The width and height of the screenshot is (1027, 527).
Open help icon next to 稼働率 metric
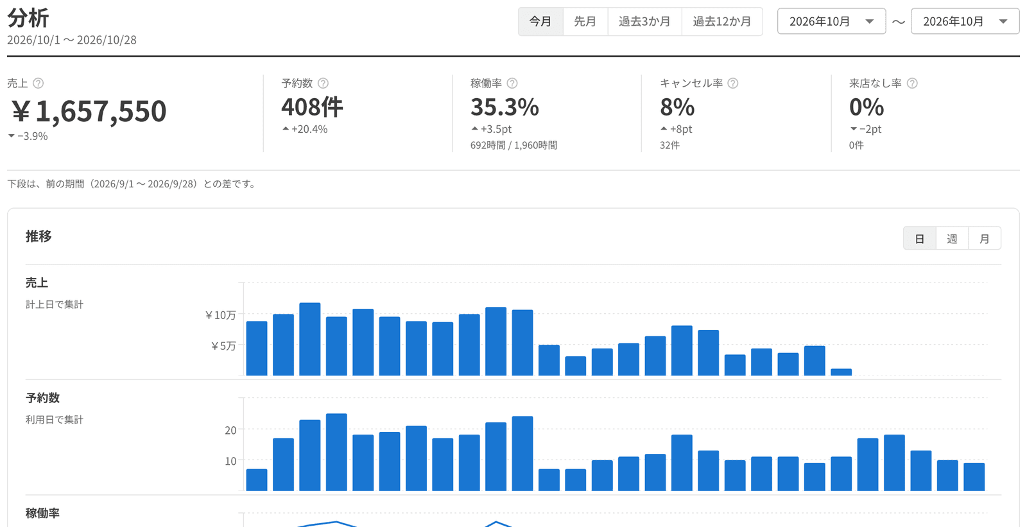pyautogui.click(x=512, y=83)
